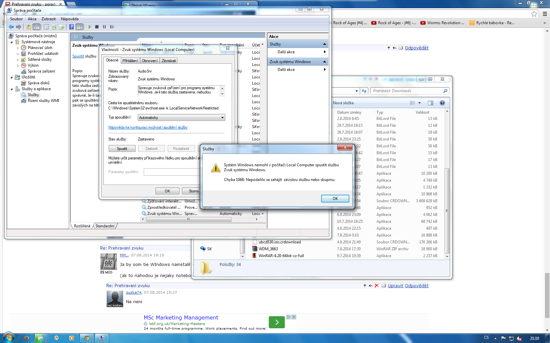
Task: Switch to the Přihlášení tab
Action: tap(130, 61)
